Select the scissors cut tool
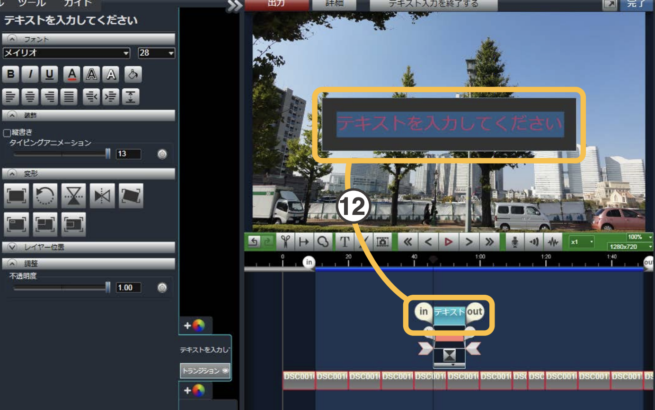 pyautogui.click(x=285, y=241)
